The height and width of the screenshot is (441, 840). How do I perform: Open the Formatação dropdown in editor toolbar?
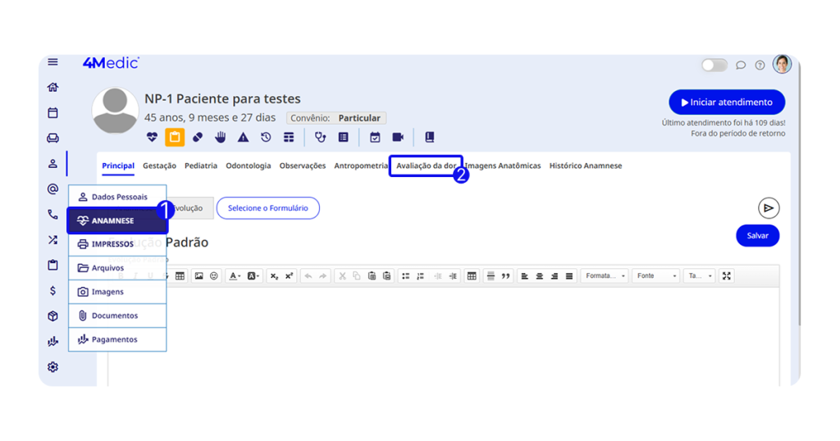[605, 276]
